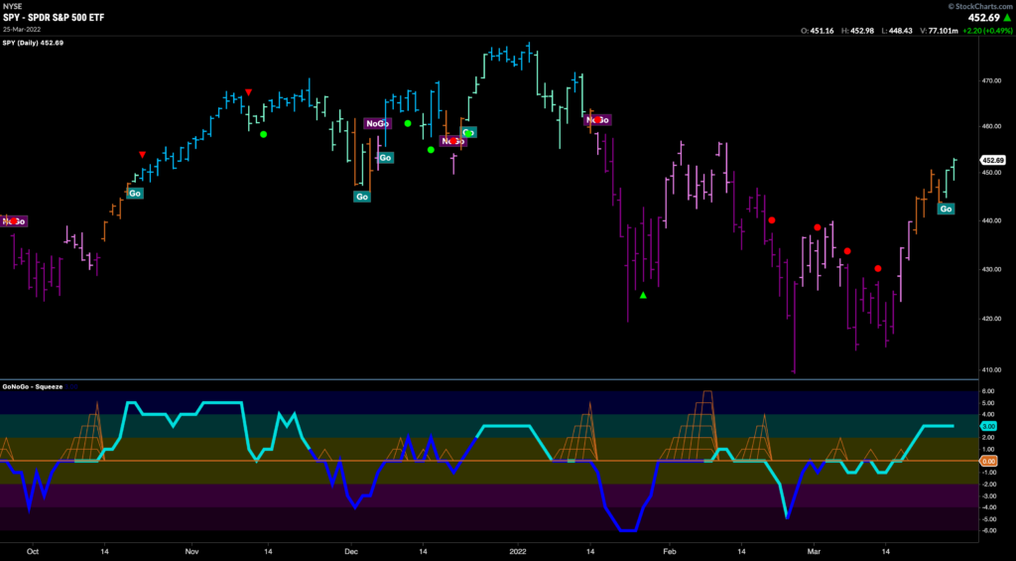Click the cyan 3.00 oscillator value tag
The image size is (1016, 561).
click(x=992, y=426)
